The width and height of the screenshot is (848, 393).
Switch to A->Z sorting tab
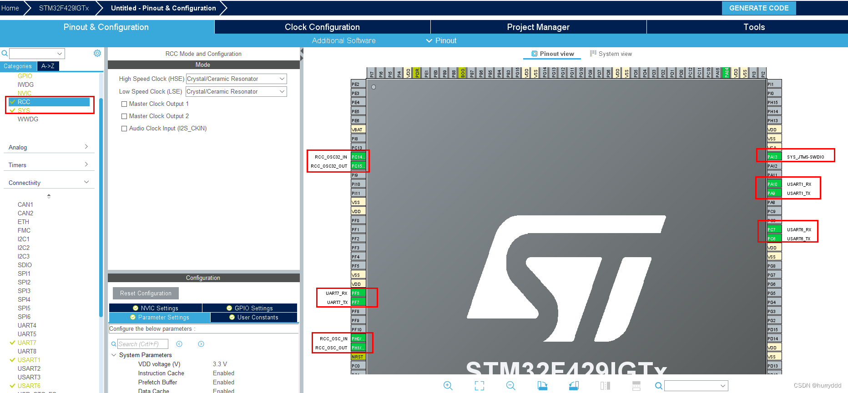pos(48,66)
